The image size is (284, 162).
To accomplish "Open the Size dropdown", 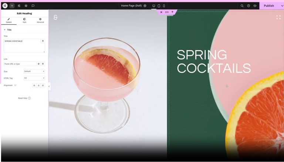I will [x=34, y=72].
